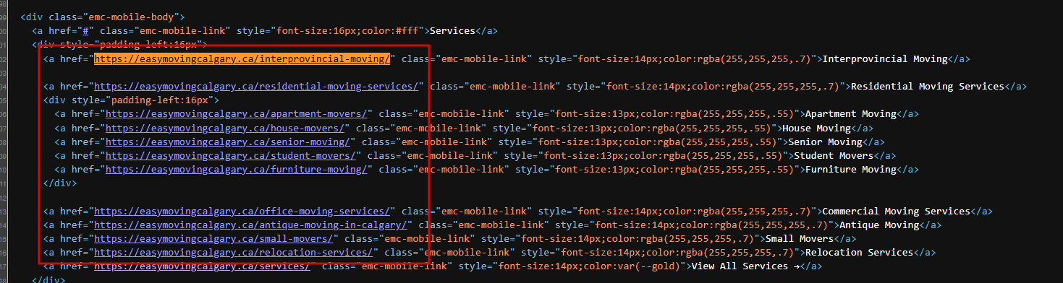This screenshot has height=283, width=1063.
Task: Open the furniture-moving href URL
Action: 237,169
